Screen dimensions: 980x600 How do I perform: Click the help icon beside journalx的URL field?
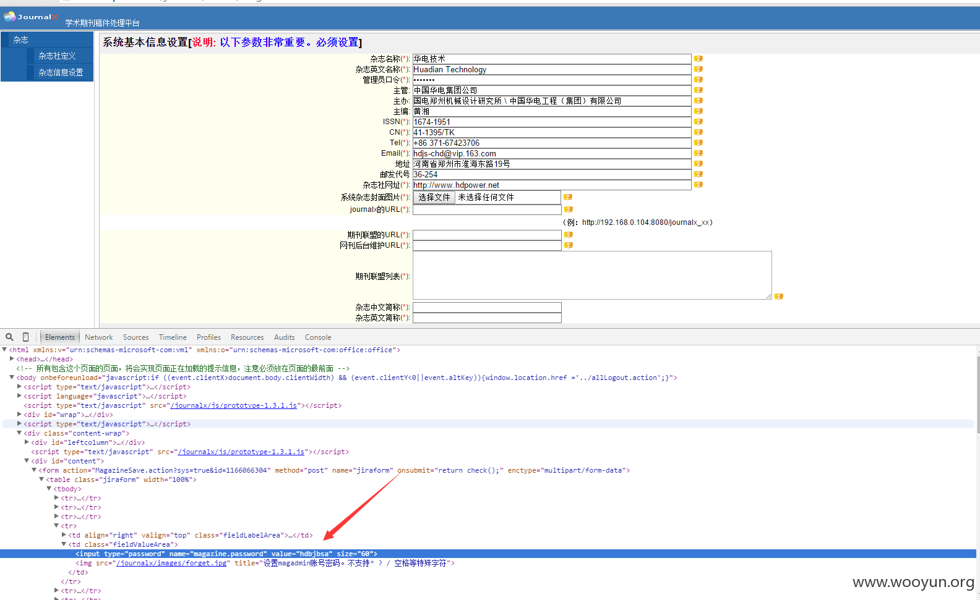click(568, 209)
